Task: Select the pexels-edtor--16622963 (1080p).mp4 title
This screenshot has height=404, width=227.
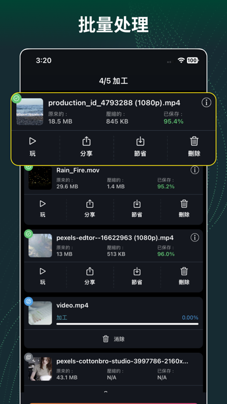Action: [115, 237]
